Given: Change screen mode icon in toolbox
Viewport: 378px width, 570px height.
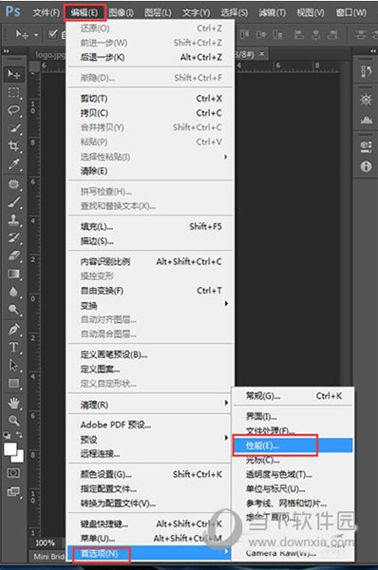Looking at the screenshot, I should [13, 492].
